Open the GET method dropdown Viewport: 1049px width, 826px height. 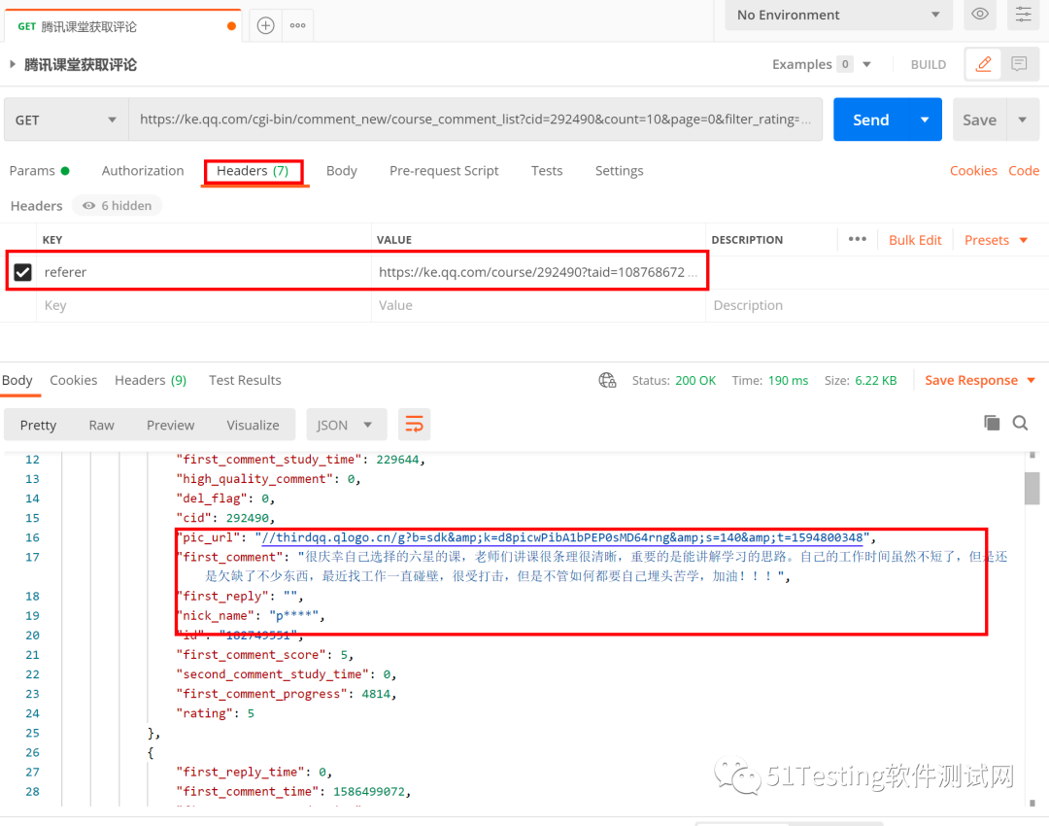(65, 120)
